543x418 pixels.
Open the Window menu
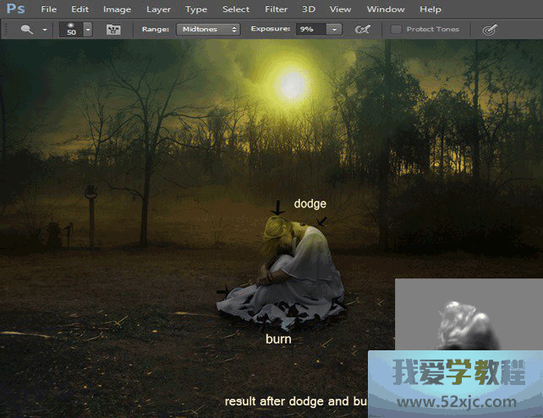click(386, 9)
